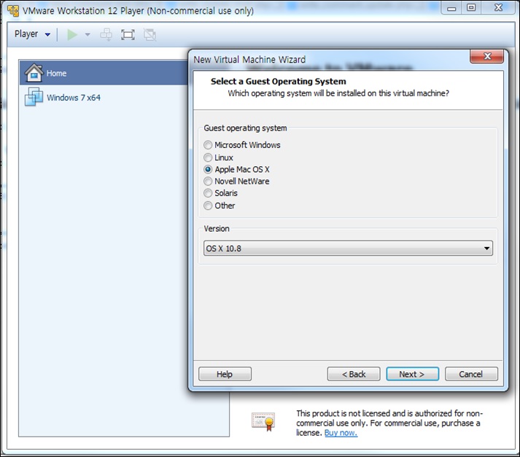520x457 pixels.
Task: Minimize the VMware Player window
Action: click(x=451, y=8)
